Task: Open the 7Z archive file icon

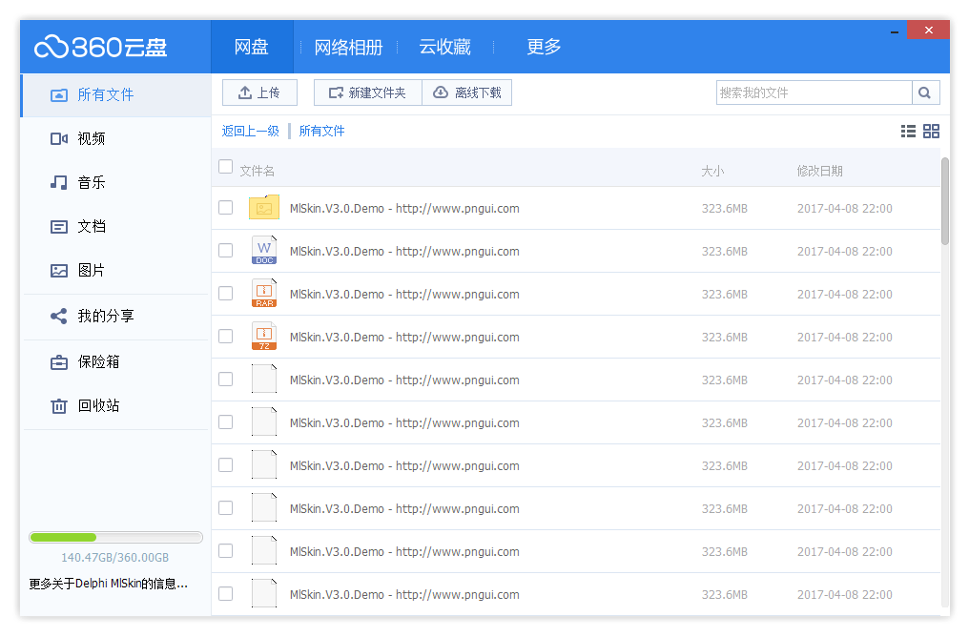Action: [x=264, y=337]
